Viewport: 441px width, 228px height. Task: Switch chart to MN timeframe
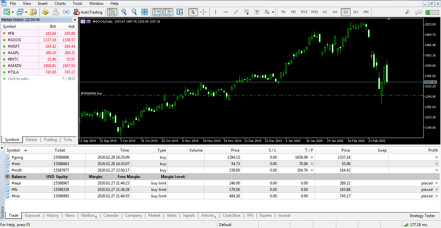point(366,12)
